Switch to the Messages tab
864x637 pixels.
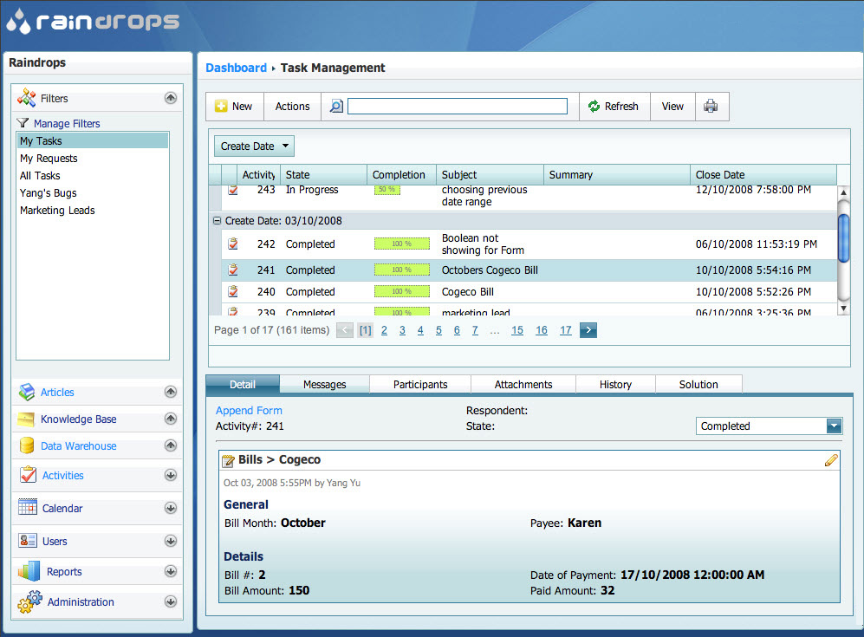[325, 385]
